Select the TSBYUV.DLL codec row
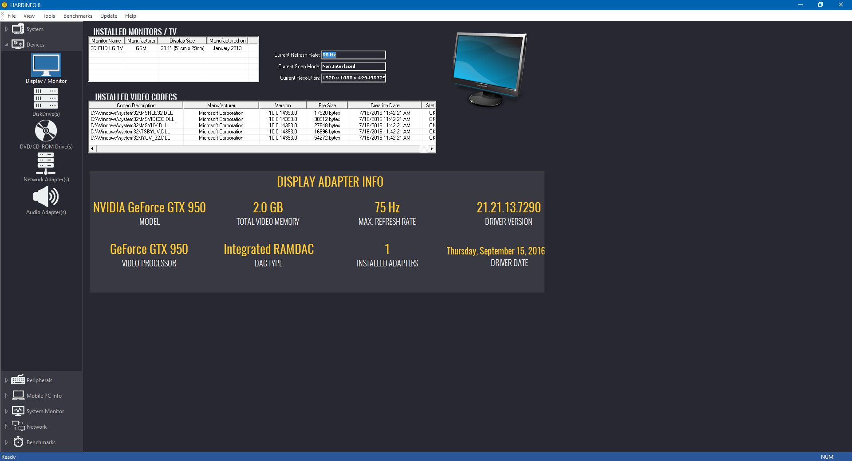852x461 pixels. [x=262, y=132]
